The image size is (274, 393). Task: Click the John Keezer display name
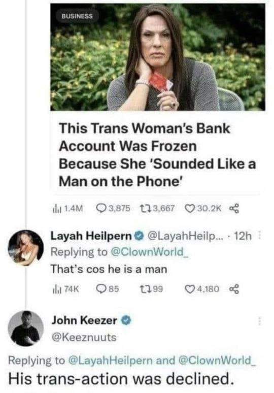pyautogui.click(x=84, y=320)
